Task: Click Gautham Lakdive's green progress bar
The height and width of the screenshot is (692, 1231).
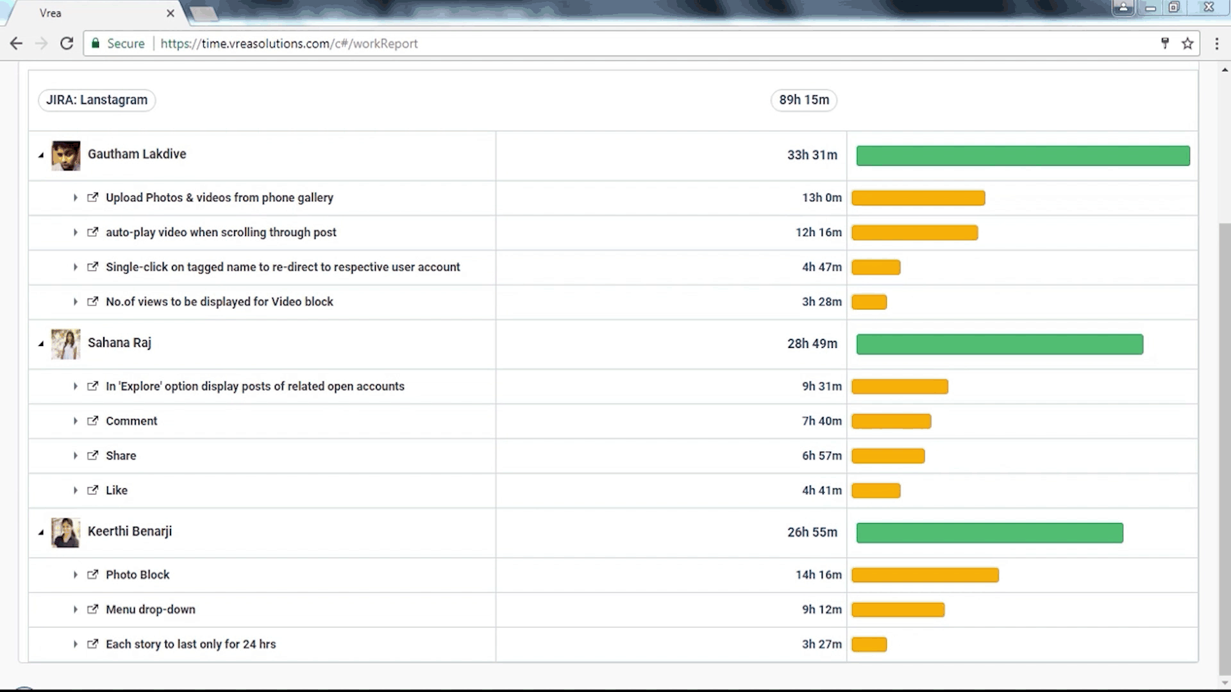Action: pos(1023,156)
